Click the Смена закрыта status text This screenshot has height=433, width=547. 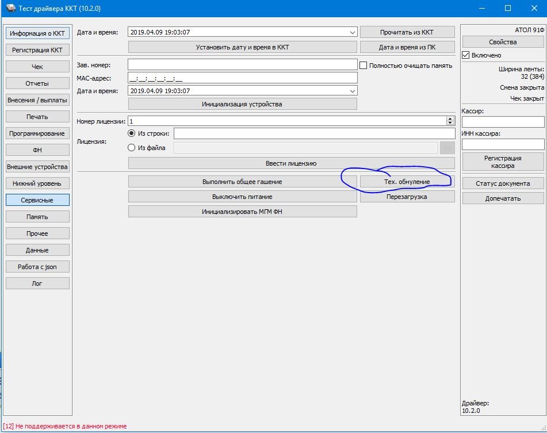click(x=522, y=87)
